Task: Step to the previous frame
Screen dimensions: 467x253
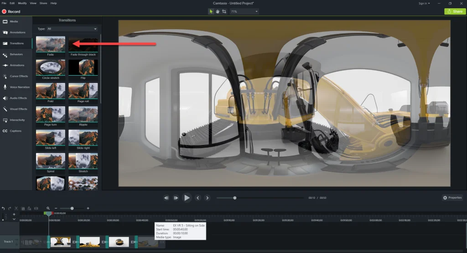Action: pyautogui.click(x=166, y=198)
